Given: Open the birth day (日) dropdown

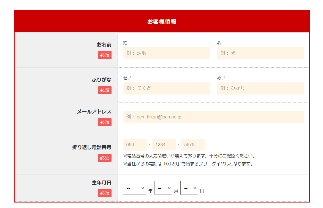Looking at the screenshot, I should (x=189, y=188).
